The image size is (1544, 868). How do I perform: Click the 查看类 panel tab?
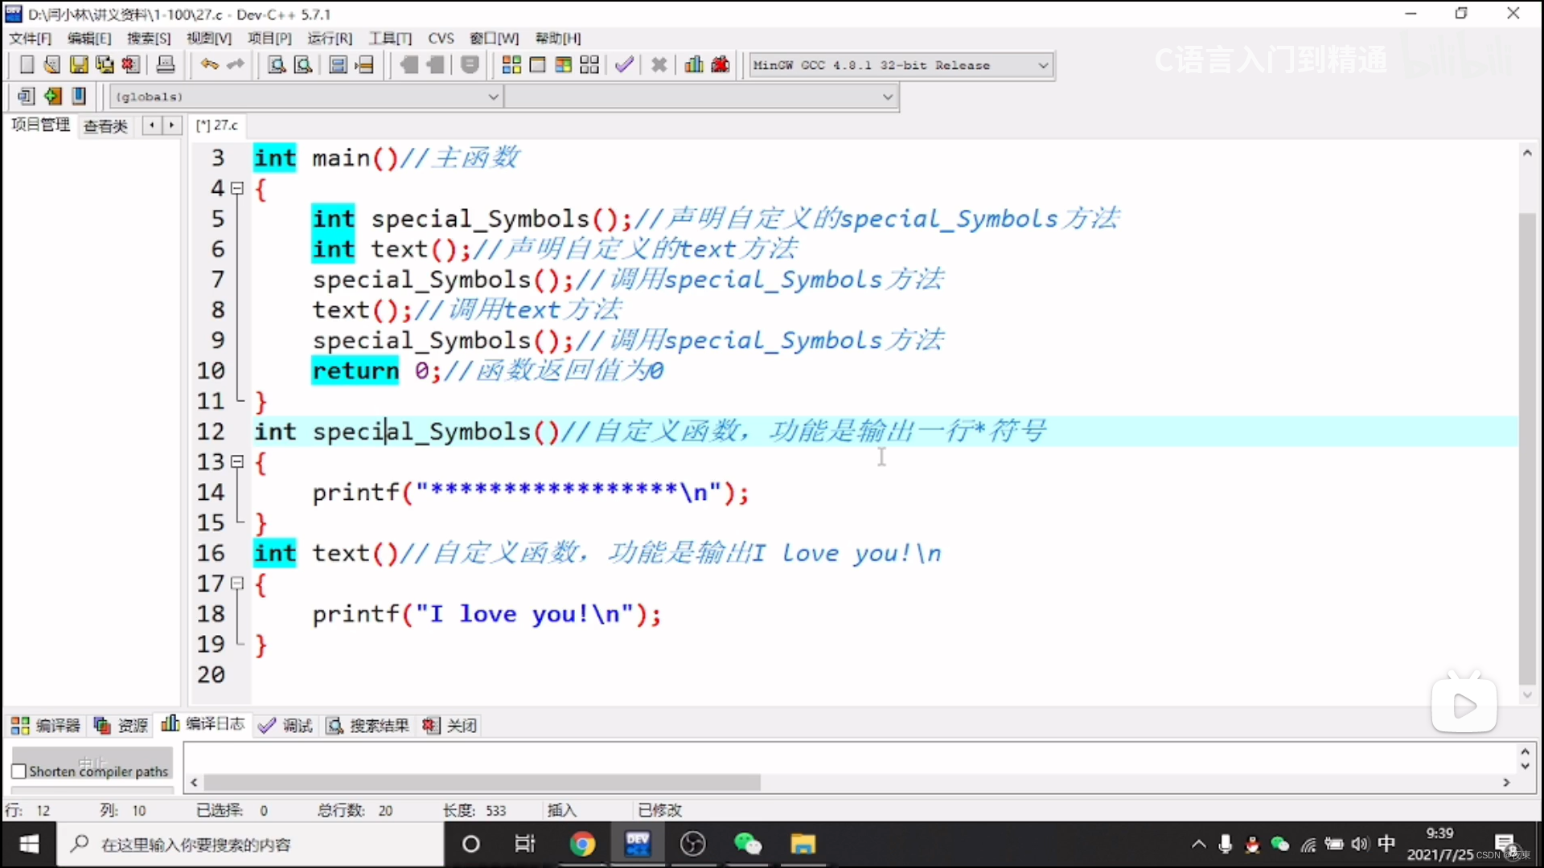pyautogui.click(x=105, y=125)
